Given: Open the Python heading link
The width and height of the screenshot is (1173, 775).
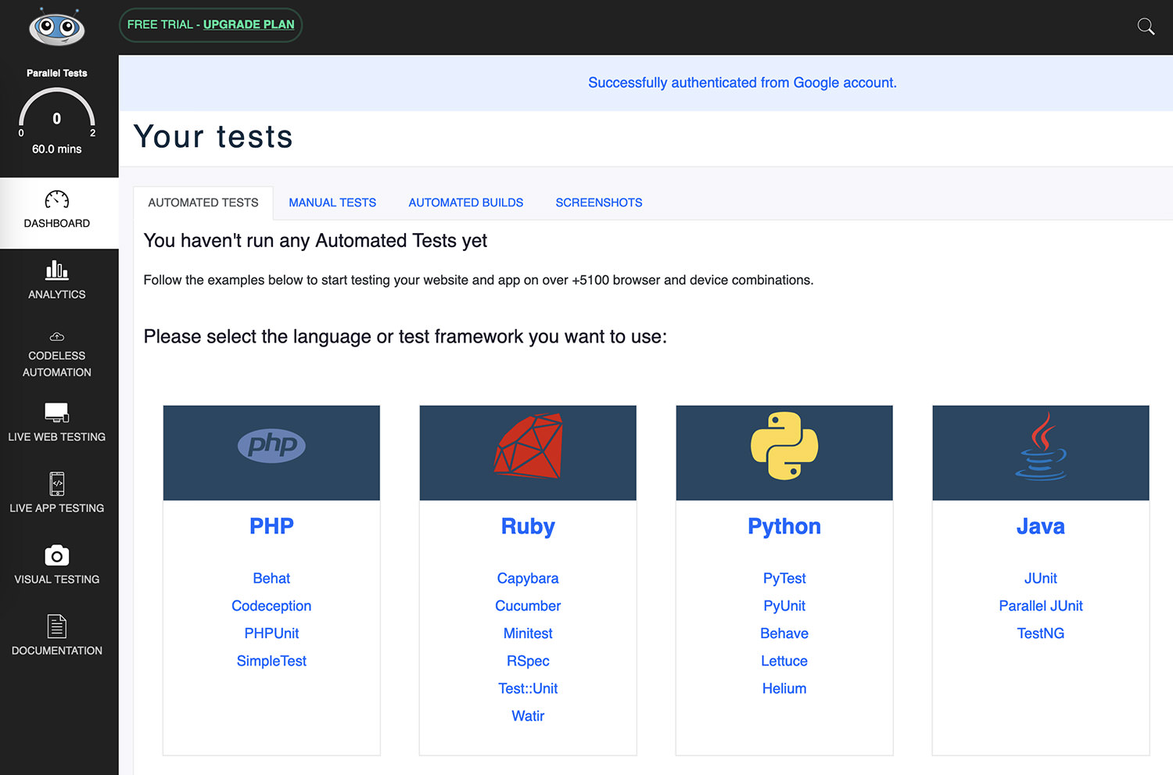Looking at the screenshot, I should [784, 526].
